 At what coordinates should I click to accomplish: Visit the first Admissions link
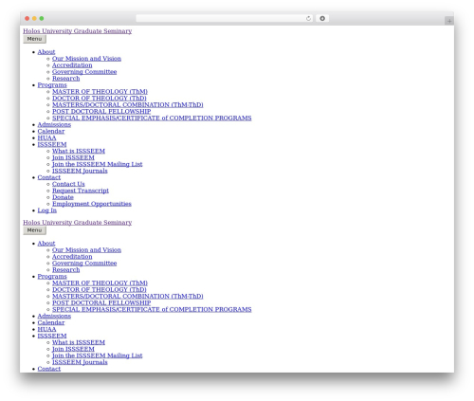coord(54,125)
